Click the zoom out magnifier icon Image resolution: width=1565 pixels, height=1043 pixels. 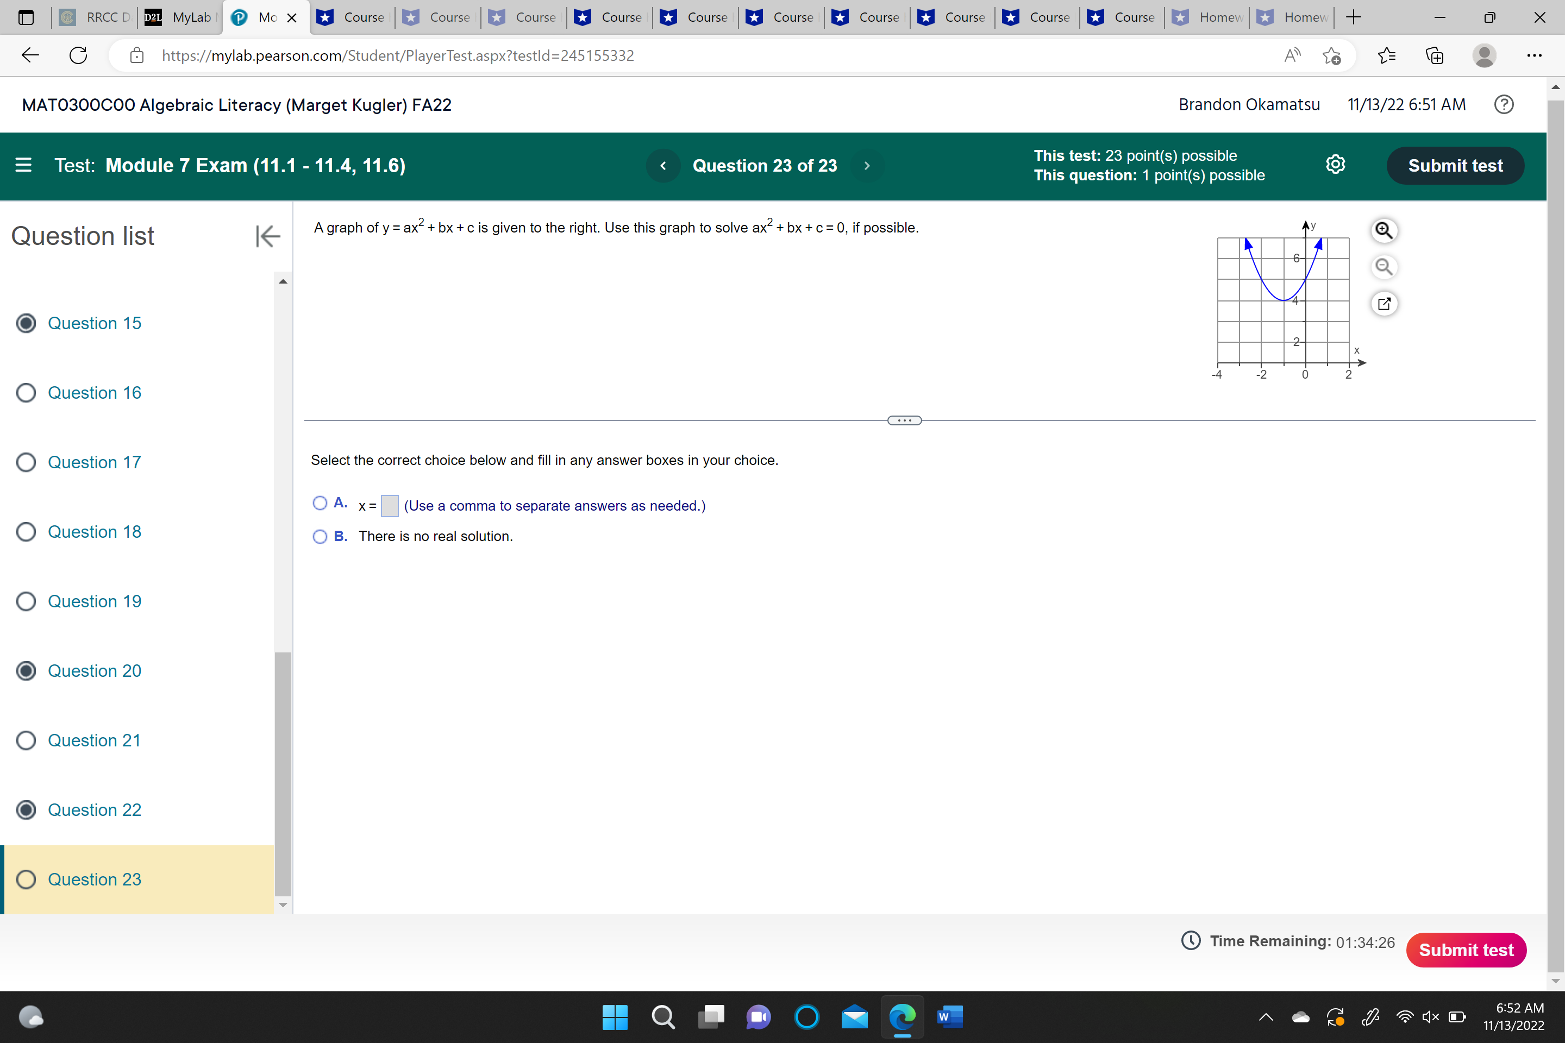[x=1384, y=267]
